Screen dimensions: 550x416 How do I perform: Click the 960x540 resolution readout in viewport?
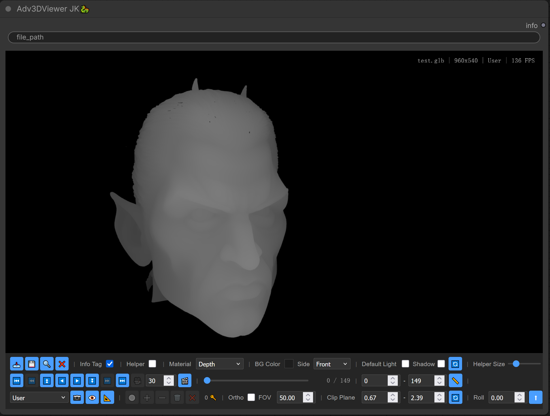point(466,61)
